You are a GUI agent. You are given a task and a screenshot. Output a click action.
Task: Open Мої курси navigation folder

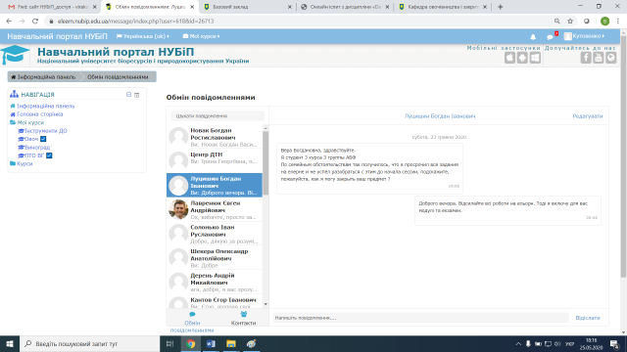click(30, 122)
